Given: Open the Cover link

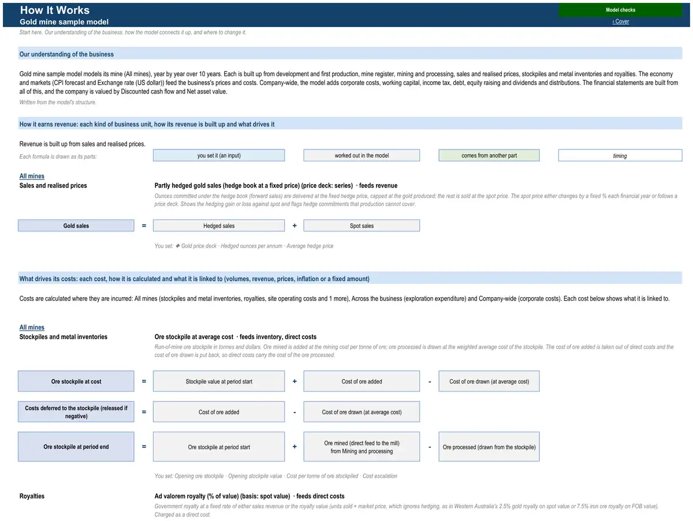Looking at the screenshot, I should pyautogui.click(x=620, y=21).
